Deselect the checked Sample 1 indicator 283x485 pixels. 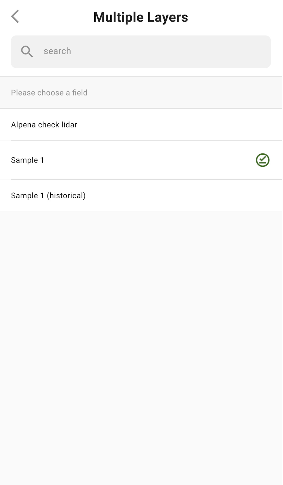click(262, 160)
